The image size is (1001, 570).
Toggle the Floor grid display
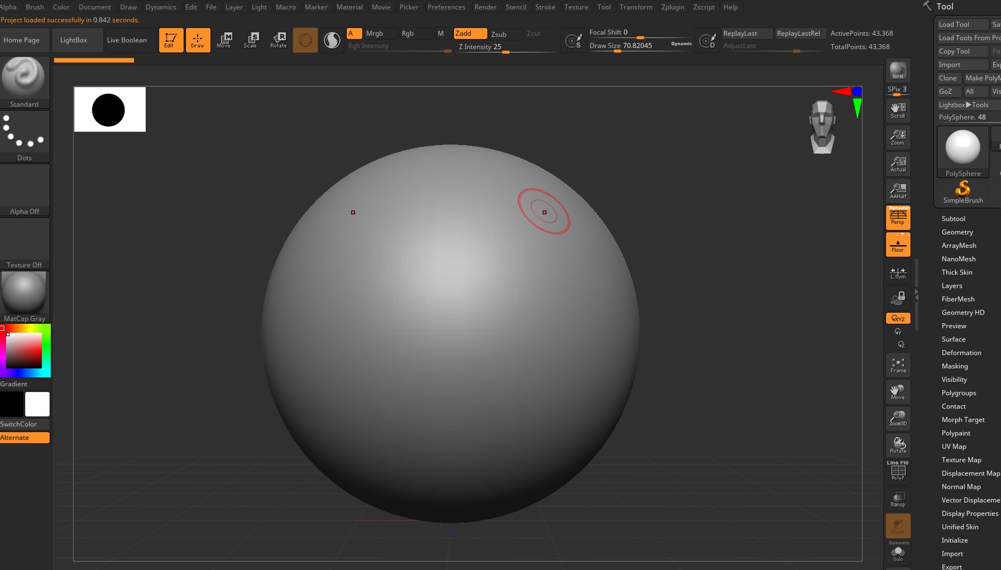[x=897, y=244]
